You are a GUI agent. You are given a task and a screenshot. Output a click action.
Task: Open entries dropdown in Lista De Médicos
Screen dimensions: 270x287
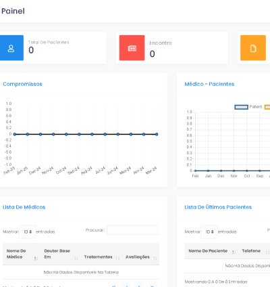click(x=28, y=231)
